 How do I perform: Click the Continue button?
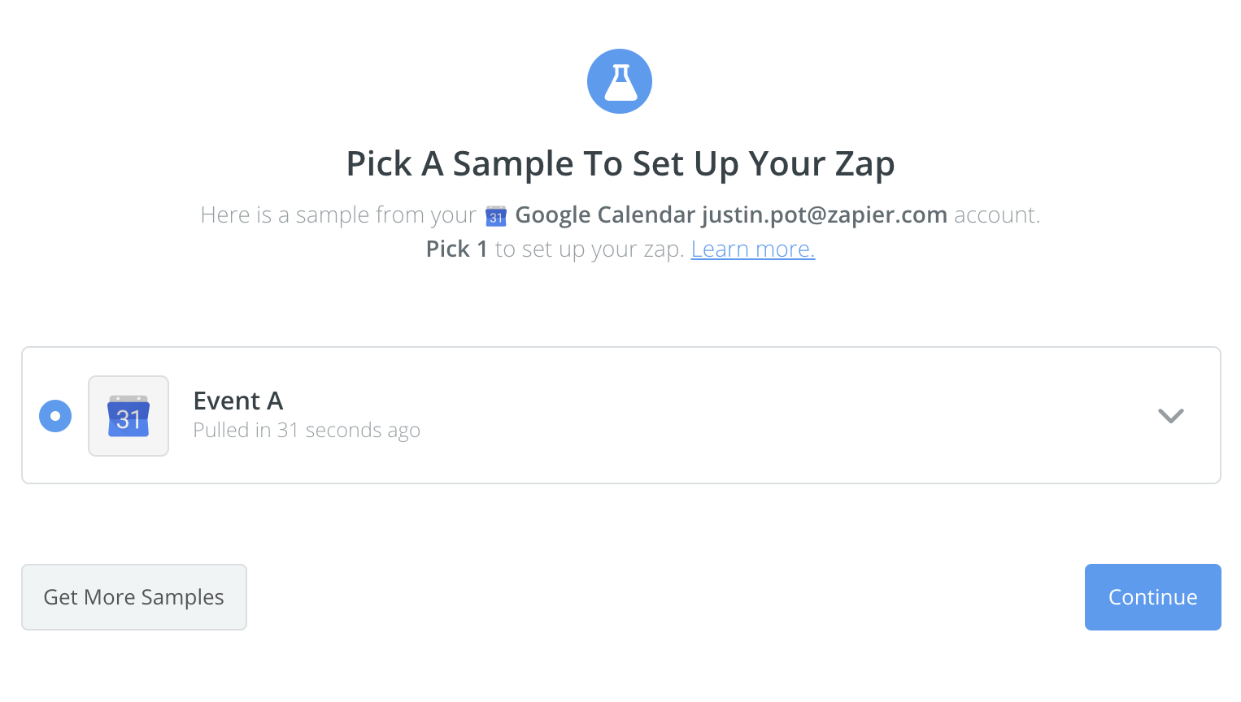pyautogui.click(x=1152, y=597)
